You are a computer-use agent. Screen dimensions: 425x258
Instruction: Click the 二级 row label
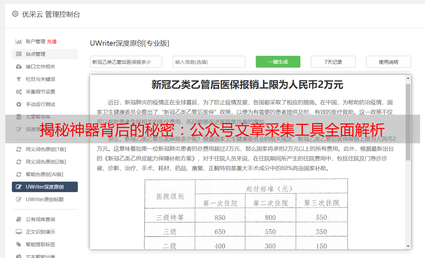point(170,246)
